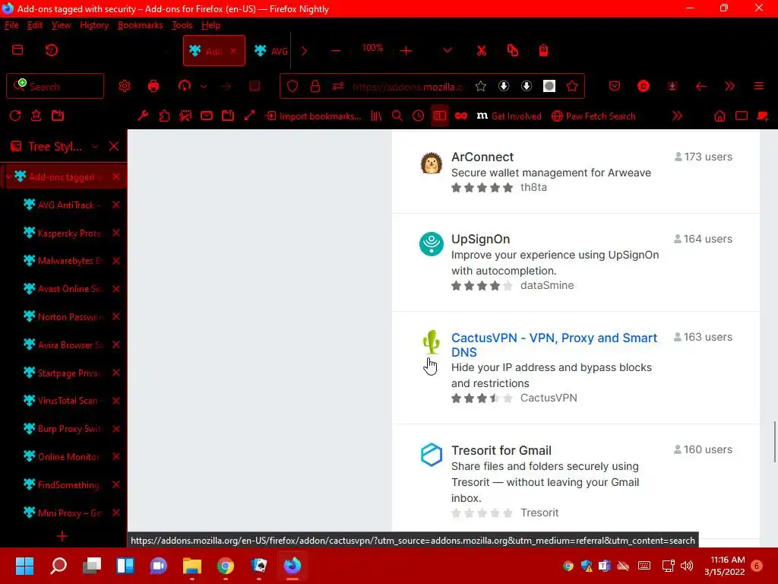Screen dimensions: 778x584
Task: Open the History menu
Action: [94, 25]
